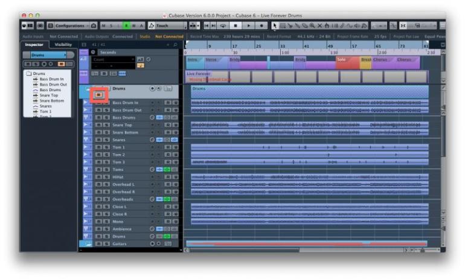This screenshot has height=279, width=465.
Task: Toggle global Solo S button in toolbar
Action: (x=111, y=26)
